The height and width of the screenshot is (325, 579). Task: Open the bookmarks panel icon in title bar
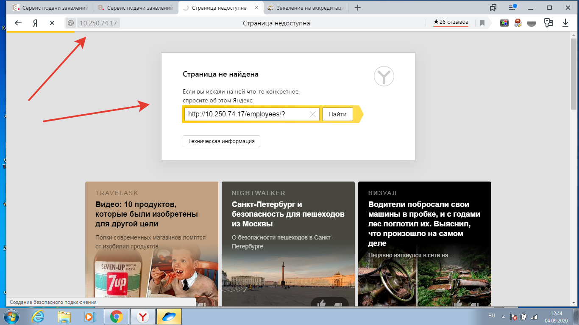click(x=493, y=8)
